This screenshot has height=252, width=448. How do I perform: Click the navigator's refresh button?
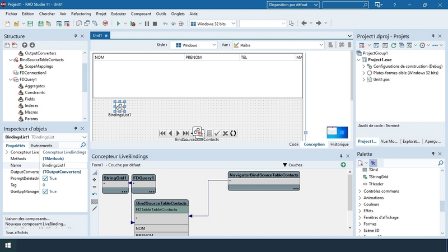234,133
